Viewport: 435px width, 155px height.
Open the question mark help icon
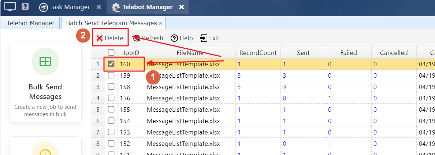[x=25, y=7]
